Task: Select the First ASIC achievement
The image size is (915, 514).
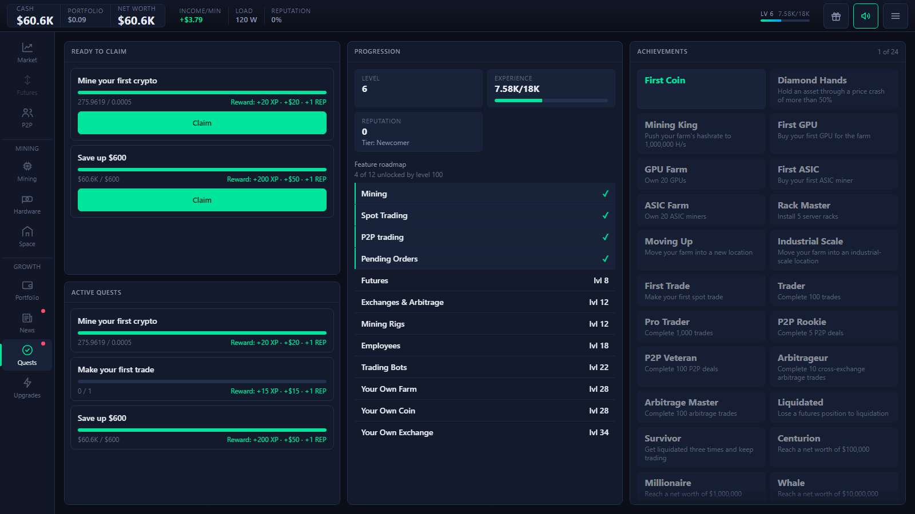Action: point(834,174)
